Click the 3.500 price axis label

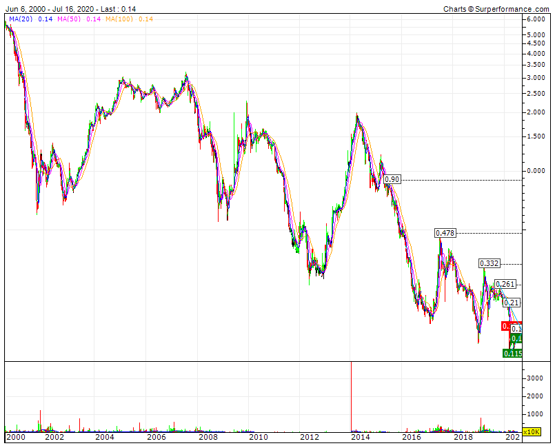click(536, 65)
